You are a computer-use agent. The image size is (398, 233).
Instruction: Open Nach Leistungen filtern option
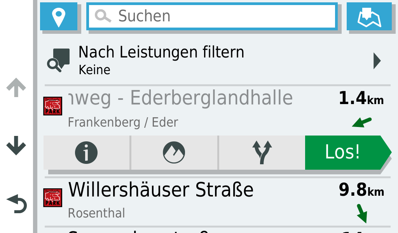[x=161, y=60]
